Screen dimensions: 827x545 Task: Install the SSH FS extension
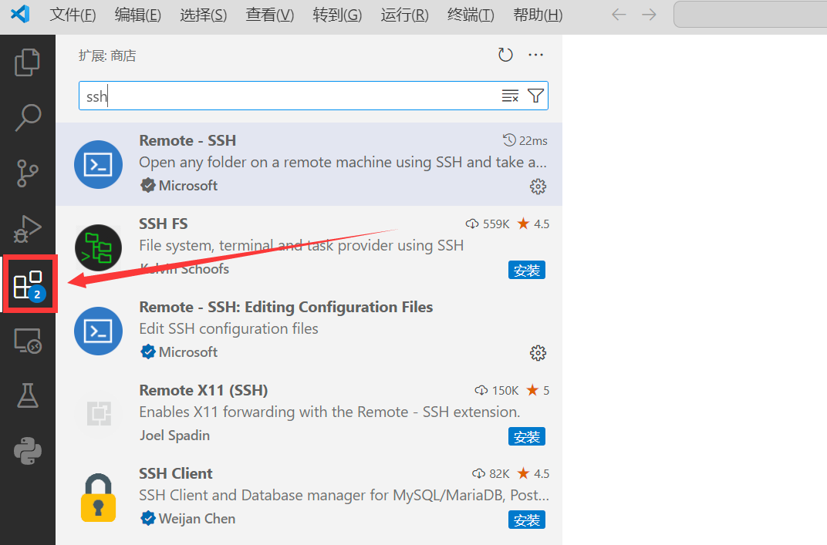click(x=527, y=270)
